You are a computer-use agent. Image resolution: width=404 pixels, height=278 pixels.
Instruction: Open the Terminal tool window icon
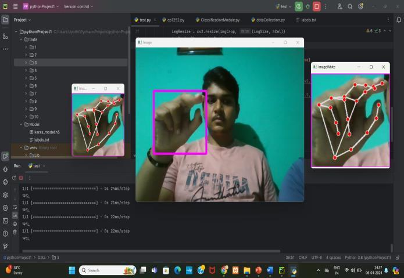[x=5, y=221]
